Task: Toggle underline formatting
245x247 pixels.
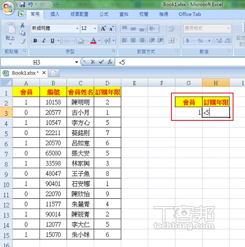Action: (x=52, y=41)
